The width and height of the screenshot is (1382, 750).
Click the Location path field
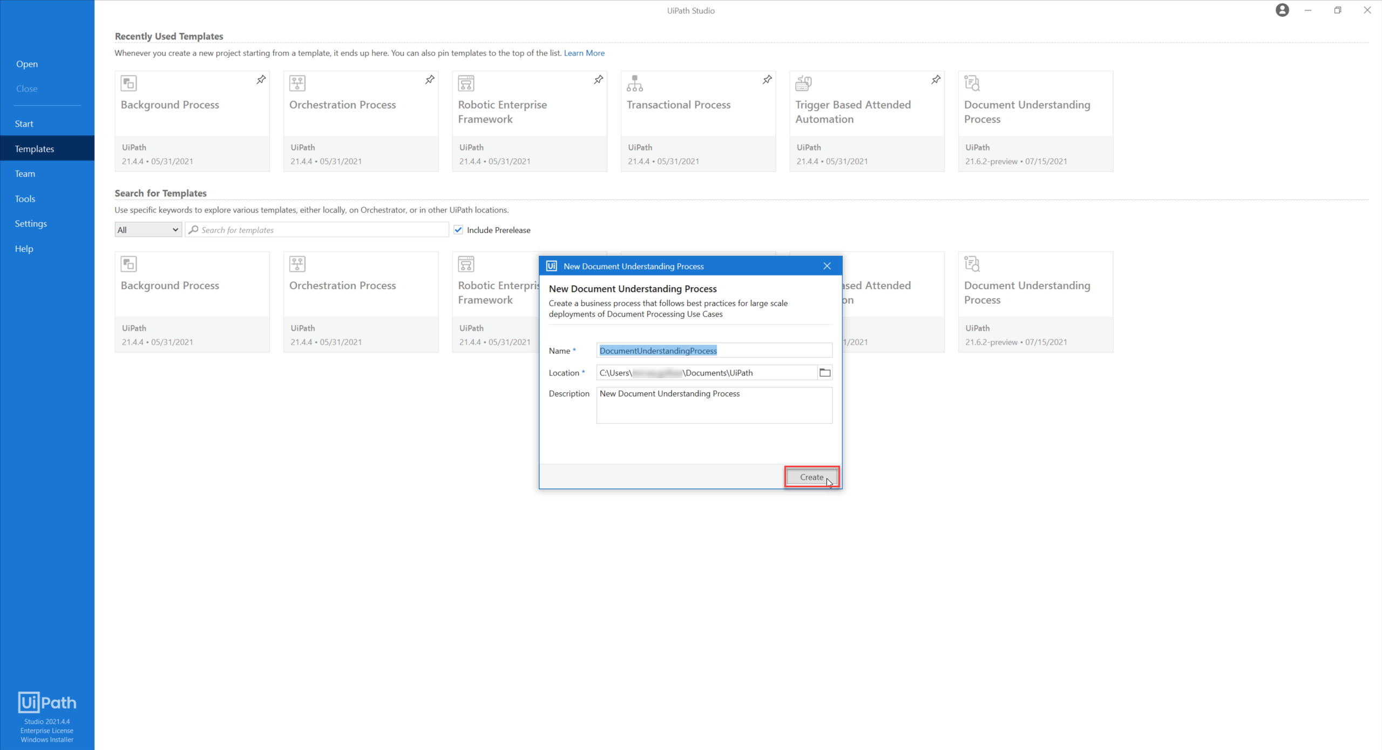point(707,372)
